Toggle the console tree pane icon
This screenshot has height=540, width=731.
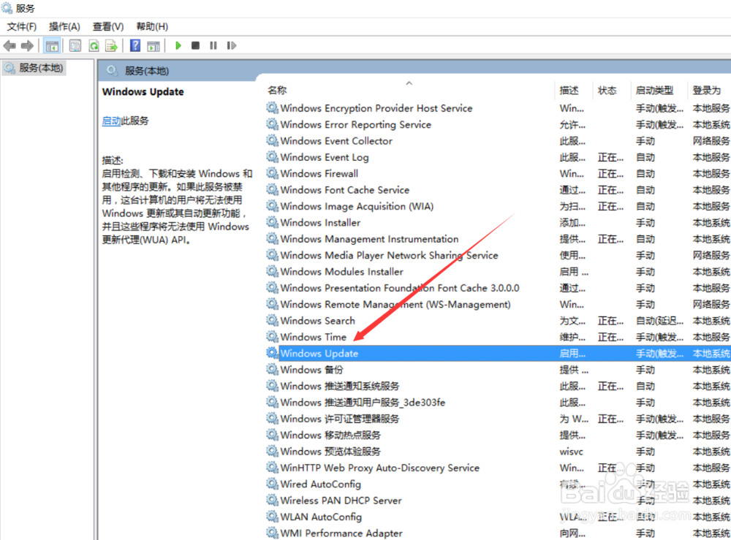(52, 45)
